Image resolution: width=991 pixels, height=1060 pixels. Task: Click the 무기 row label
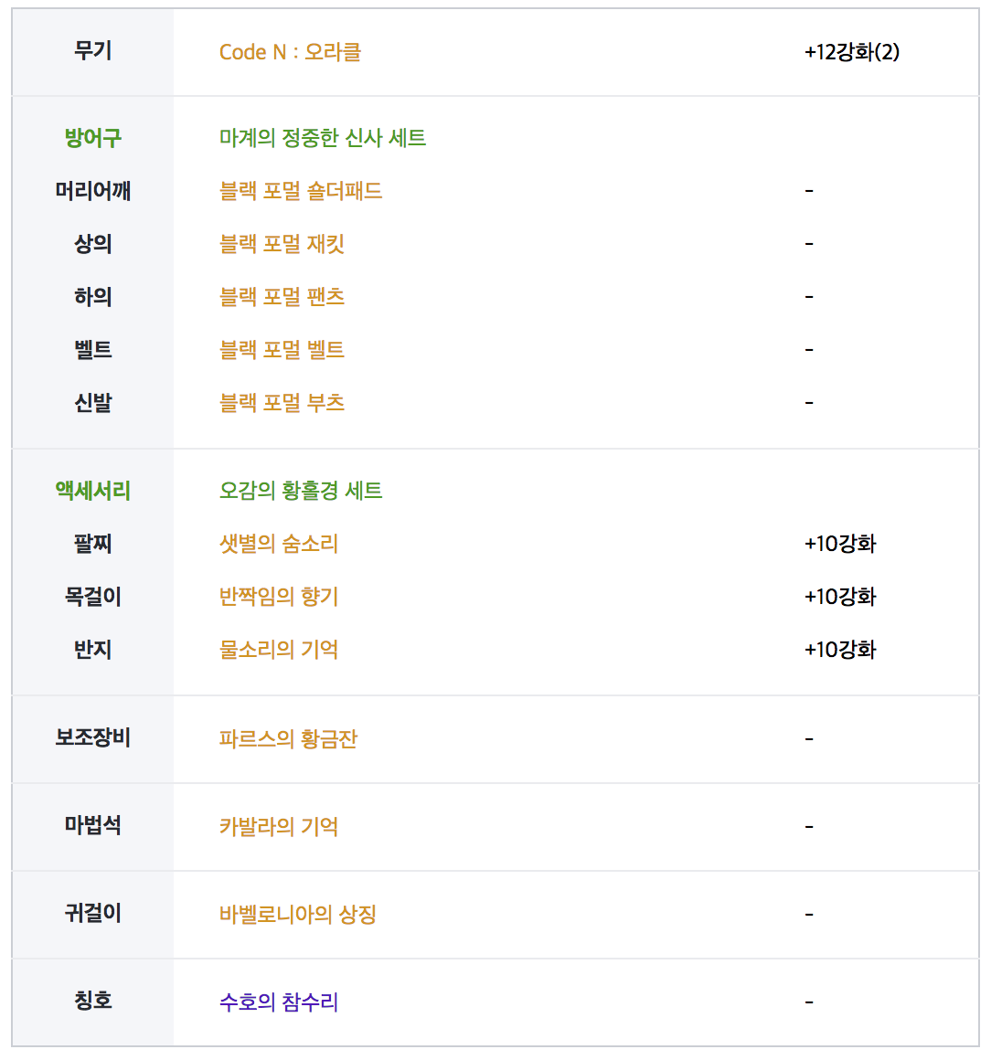pyautogui.click(x=93, y=51)
